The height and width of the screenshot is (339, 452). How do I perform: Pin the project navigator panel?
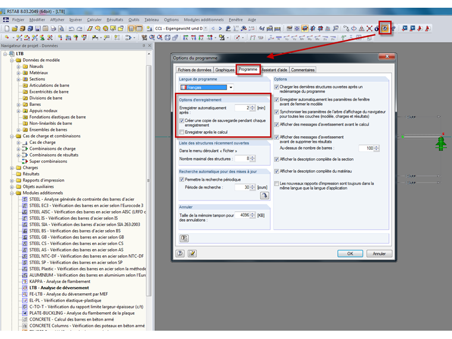click(x=143, y=46)
